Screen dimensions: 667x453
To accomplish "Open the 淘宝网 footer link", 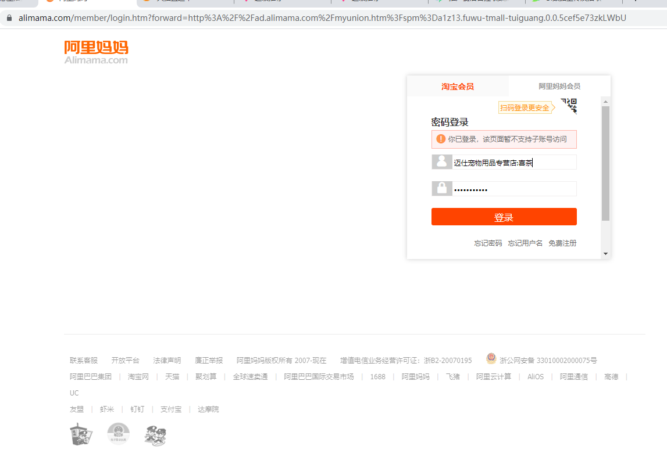I will click(x=138, y=376).
